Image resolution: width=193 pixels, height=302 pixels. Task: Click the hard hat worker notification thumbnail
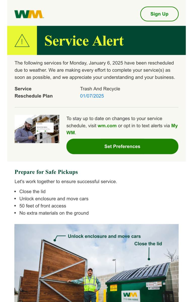coord(37,129)
